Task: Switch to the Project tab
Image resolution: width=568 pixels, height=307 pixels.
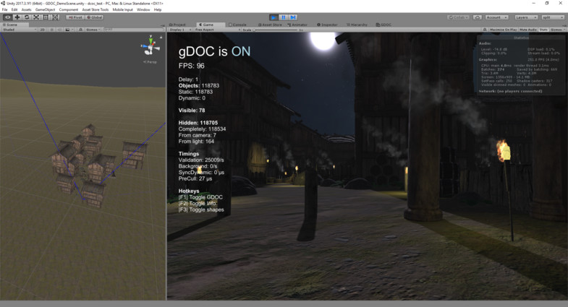Action: click(x=177, y=25)
